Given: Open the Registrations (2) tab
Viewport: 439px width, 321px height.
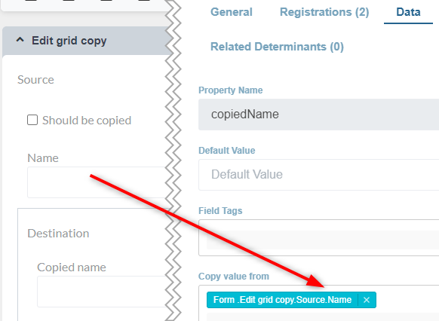Looking at the screenshot, I should click(324, 12).
